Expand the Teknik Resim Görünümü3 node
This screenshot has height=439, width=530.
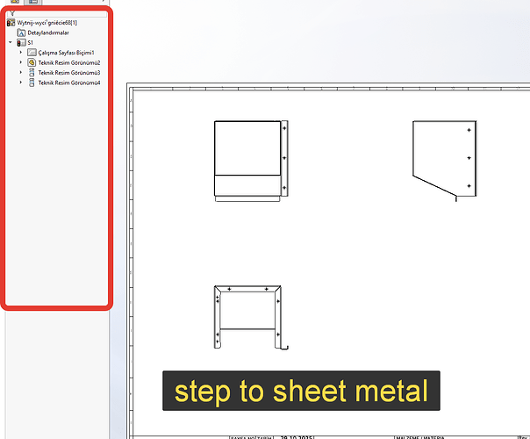click(x=21, y=72)
